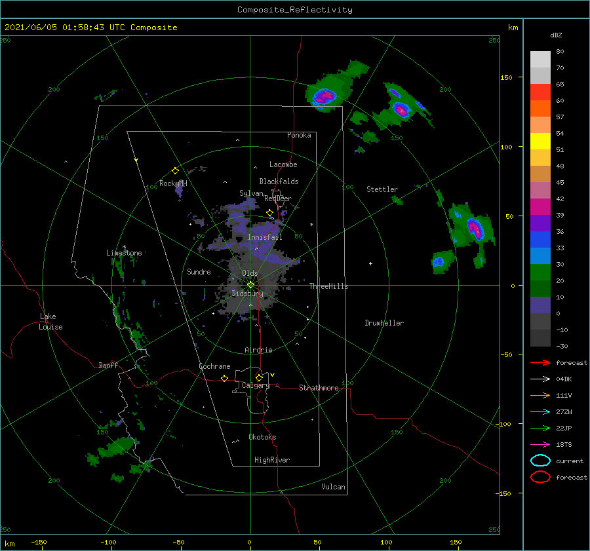Click the Composite_Reflectivity title

click(295, 10)
